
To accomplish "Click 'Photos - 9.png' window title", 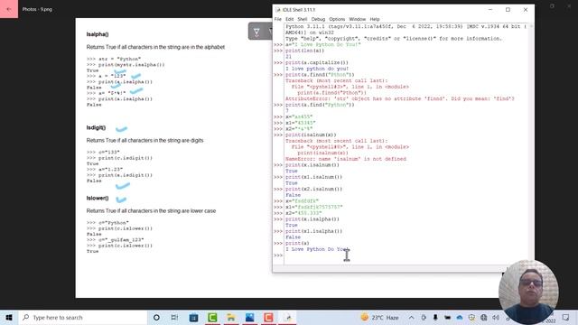I will pos(37,9).
